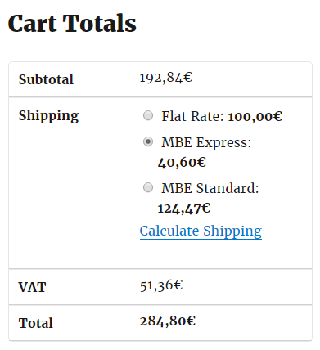Click the word Totals in the heading

(x=100, y=24)
